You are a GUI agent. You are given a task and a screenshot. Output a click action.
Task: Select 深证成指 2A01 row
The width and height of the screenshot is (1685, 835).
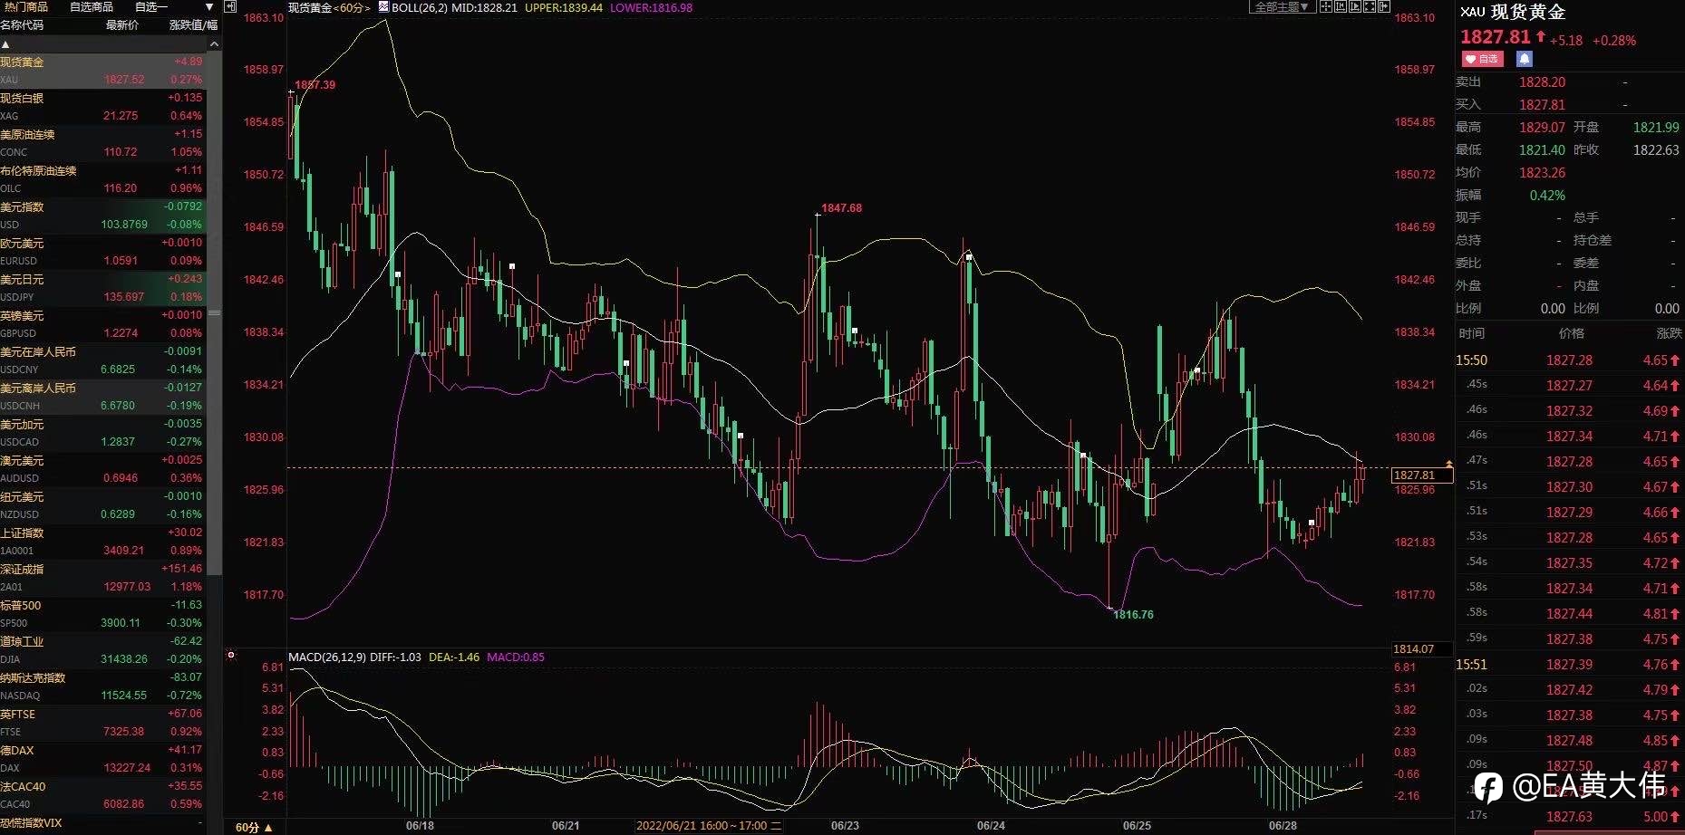pos(103,578)
